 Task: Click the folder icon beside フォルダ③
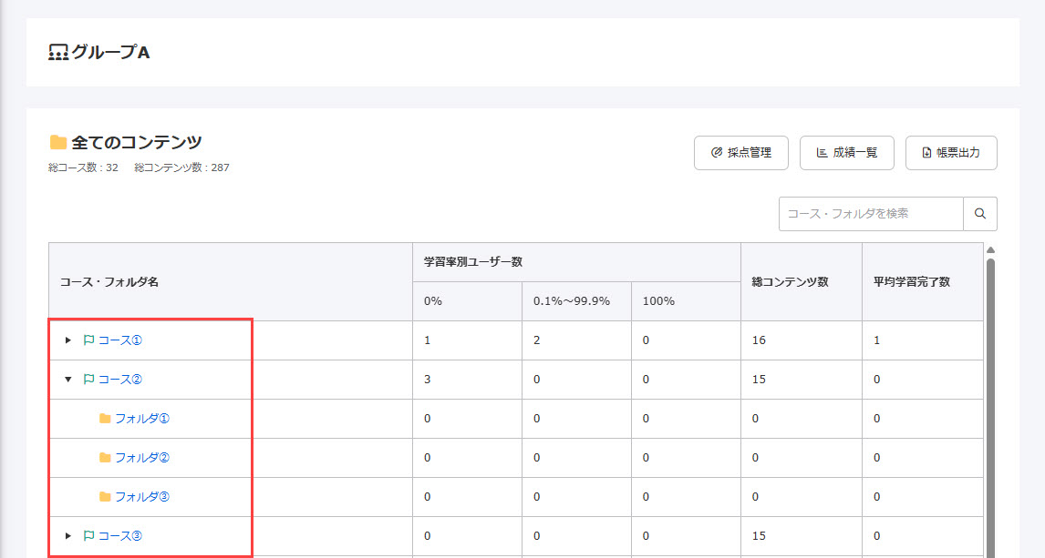coord(105,497)
